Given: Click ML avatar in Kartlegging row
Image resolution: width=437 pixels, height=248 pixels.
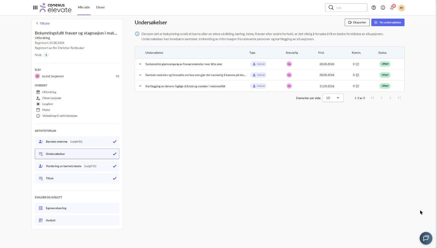Looking at the screenshot, I should 289,86.
